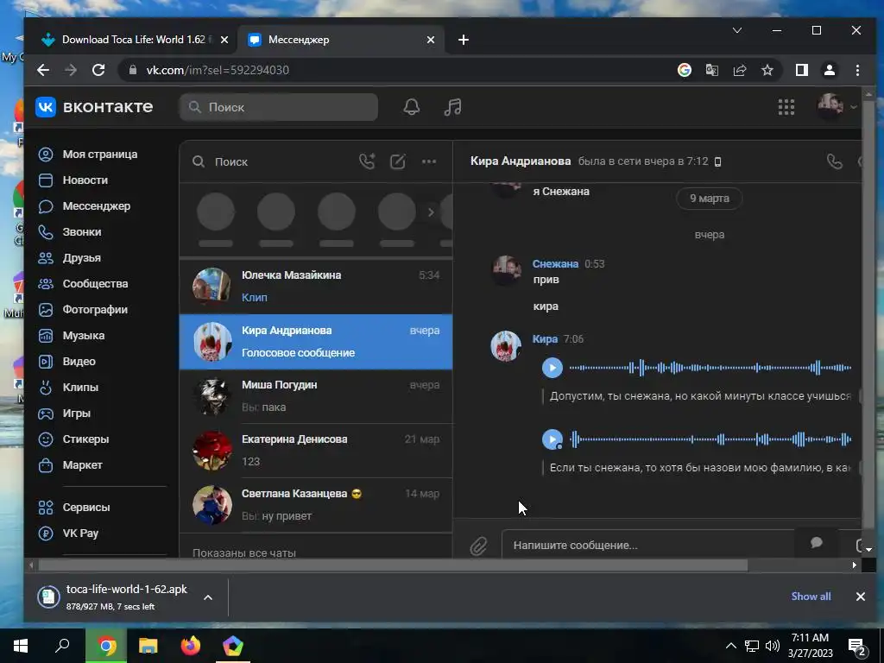Call Кира Андрианова with phone icon
The width and height of the screenshot is (884, 663).
[x=835, y=161]
